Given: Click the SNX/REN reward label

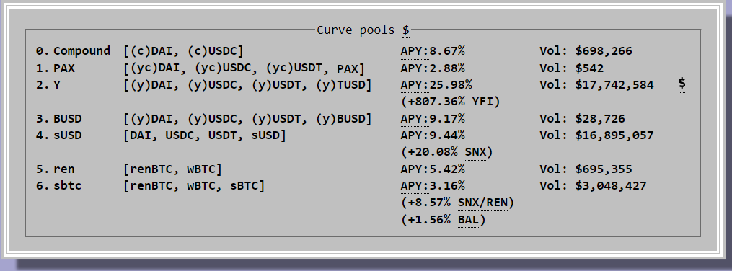Looking at the screenshot, I should 482,203.
